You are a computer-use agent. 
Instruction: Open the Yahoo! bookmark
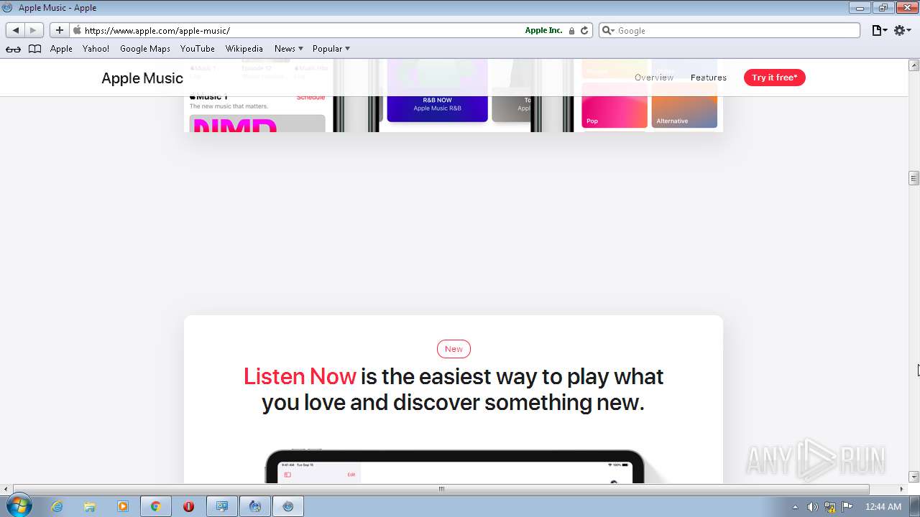[96, 49]
